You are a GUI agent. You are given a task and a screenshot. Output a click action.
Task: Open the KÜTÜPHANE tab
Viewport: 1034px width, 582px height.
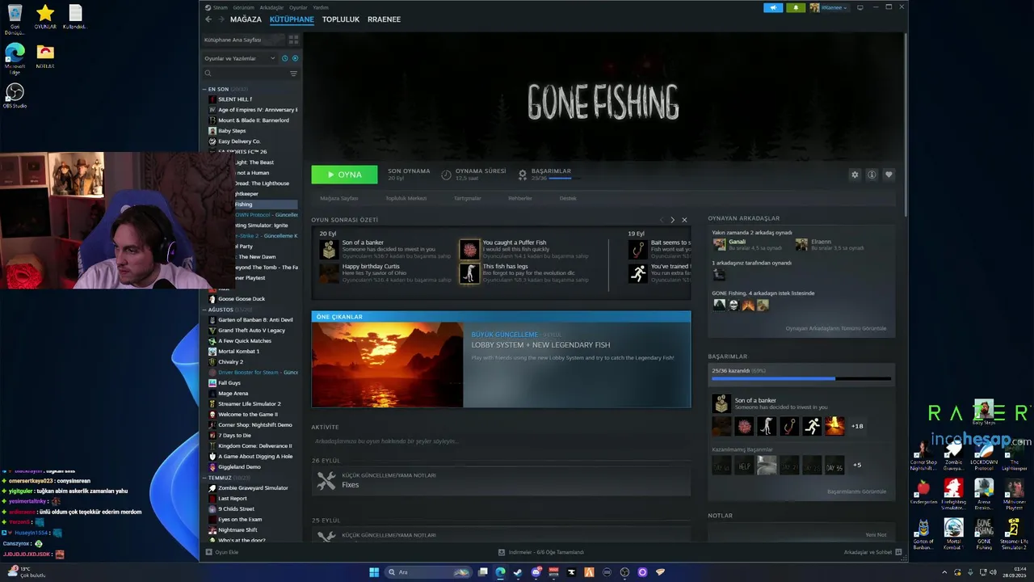tap(292, 19)
